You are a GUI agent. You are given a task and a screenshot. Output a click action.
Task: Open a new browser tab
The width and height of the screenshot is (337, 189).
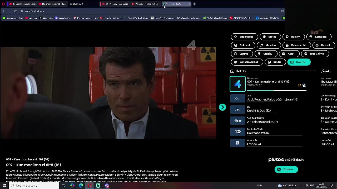[x=194, y=4]
